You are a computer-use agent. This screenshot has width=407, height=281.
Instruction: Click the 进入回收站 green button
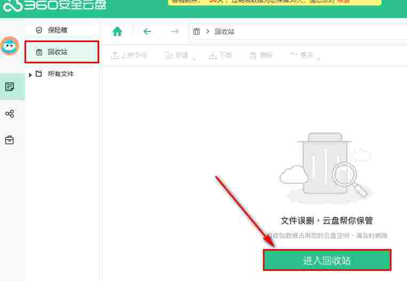[327, 260]
